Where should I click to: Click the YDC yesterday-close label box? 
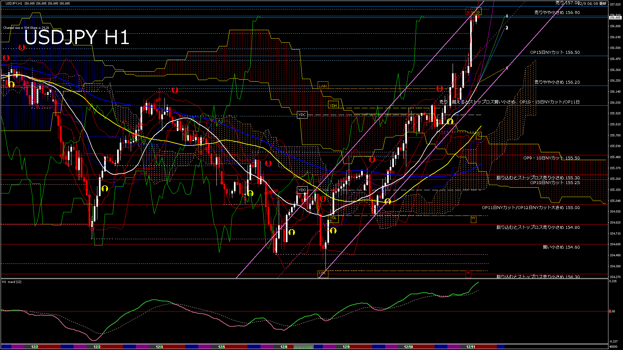(x=302, y=114)
